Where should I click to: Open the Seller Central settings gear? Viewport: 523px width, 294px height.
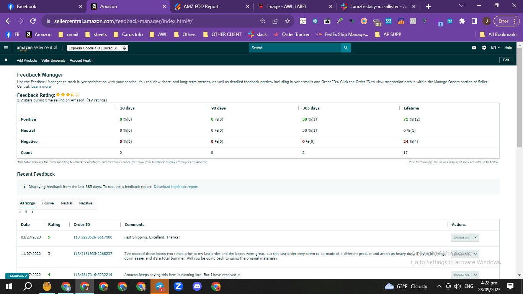tap(484, 48)
